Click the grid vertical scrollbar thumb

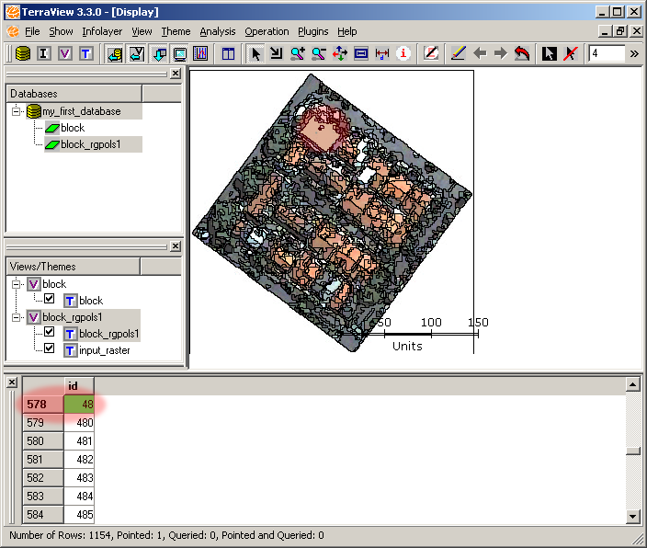click(x=632, y=451)
